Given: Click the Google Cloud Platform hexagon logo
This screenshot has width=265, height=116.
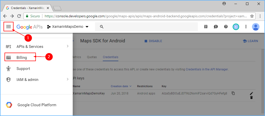Looking at the screenshot, I should click(9, 105).
